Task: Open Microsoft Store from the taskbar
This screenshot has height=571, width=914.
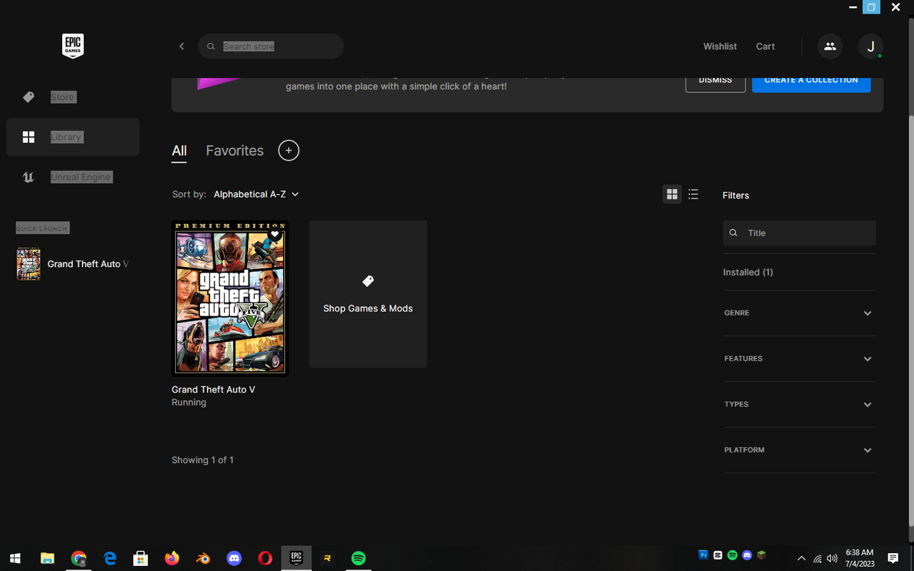Action: [x=141, y=558]
